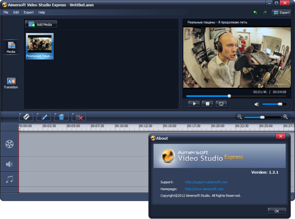Open the www.aimersoft.com homepage link
The image size is (295, 219).
(x=204, y=189)
